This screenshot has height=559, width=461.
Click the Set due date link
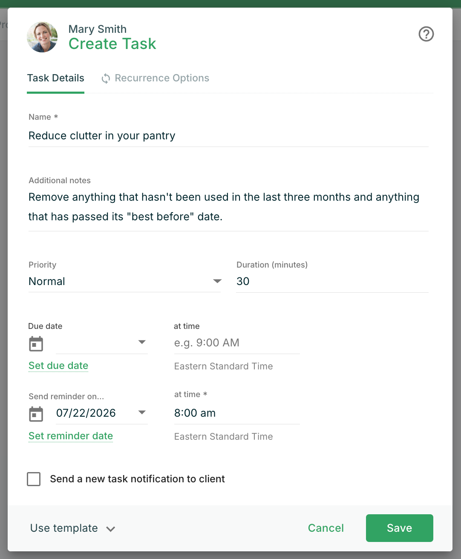click(58, 366)
